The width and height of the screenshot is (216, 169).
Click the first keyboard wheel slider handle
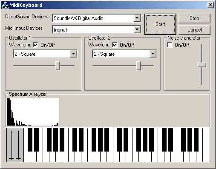pos(11,158)
